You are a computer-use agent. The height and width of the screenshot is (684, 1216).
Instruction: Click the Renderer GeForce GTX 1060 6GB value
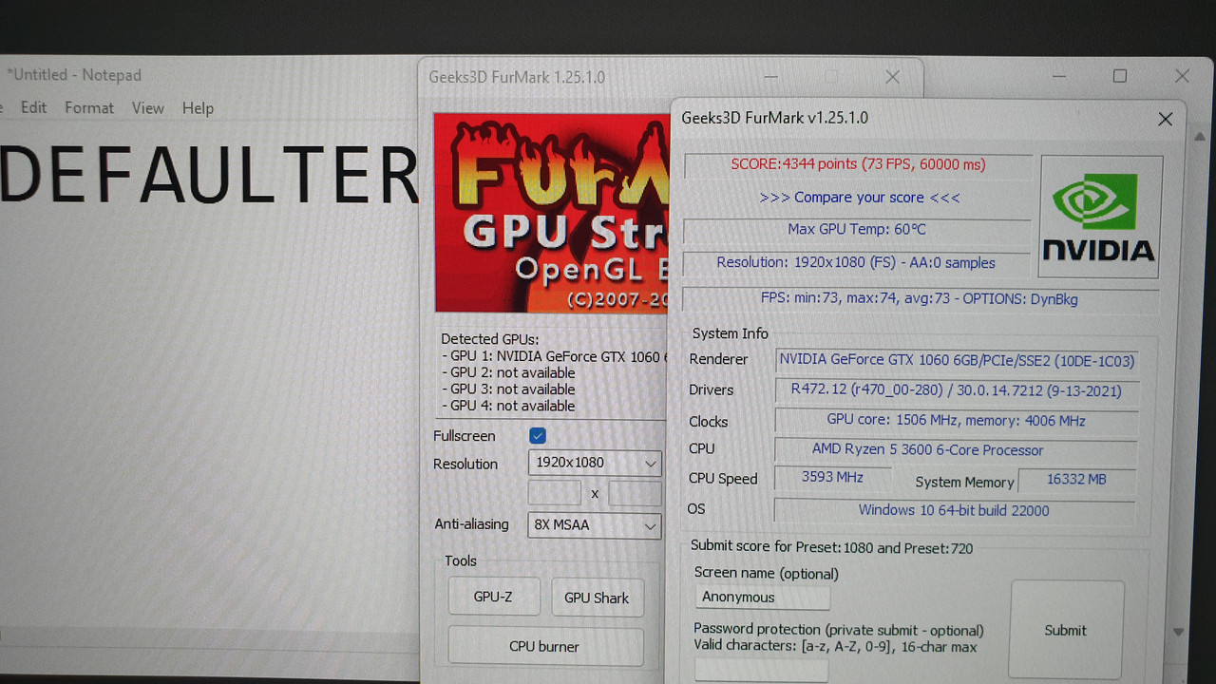957,360
